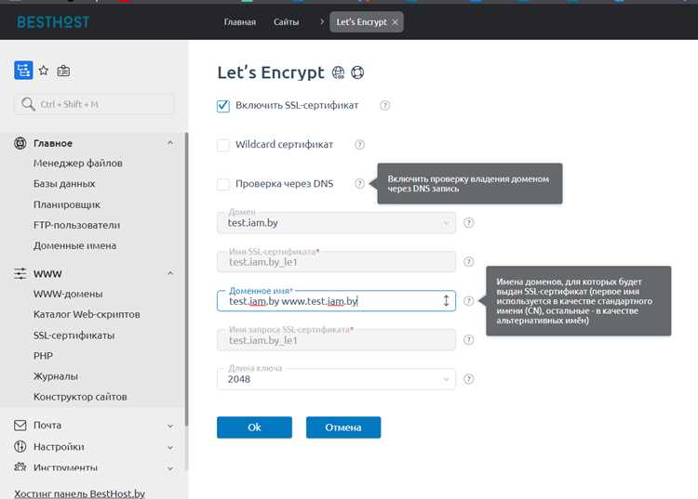Show help for Включить SSL-сертификат
This screenshot has width=698, height=499.
(x=385, y=105)
